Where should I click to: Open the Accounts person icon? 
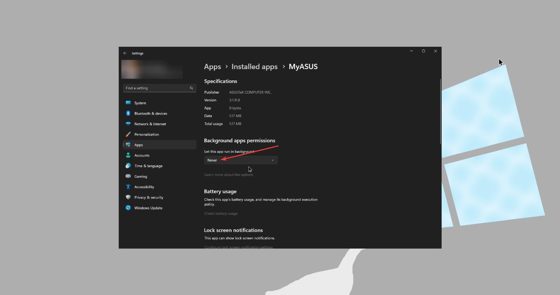tap(128, 155)
